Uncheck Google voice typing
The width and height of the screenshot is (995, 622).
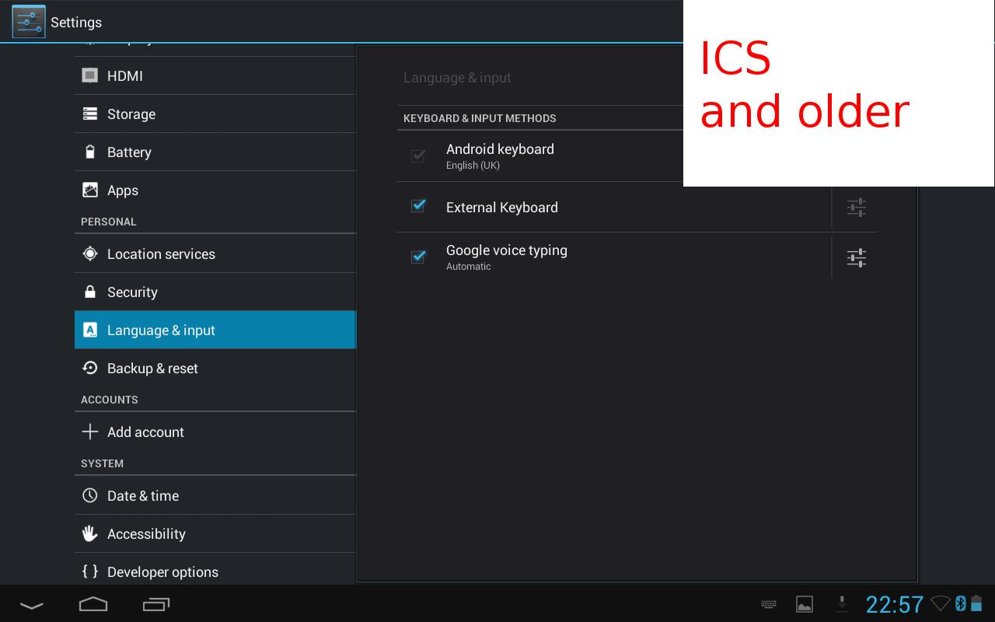[x=417, y=257]
